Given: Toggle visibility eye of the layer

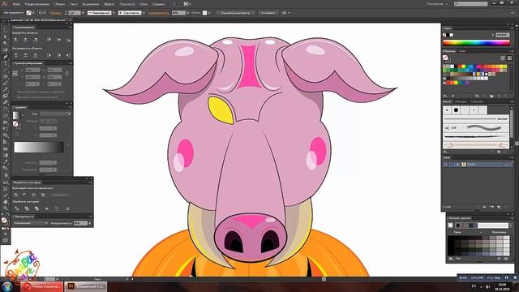Looking at the screenshot, I should click(x=445, y=164).
